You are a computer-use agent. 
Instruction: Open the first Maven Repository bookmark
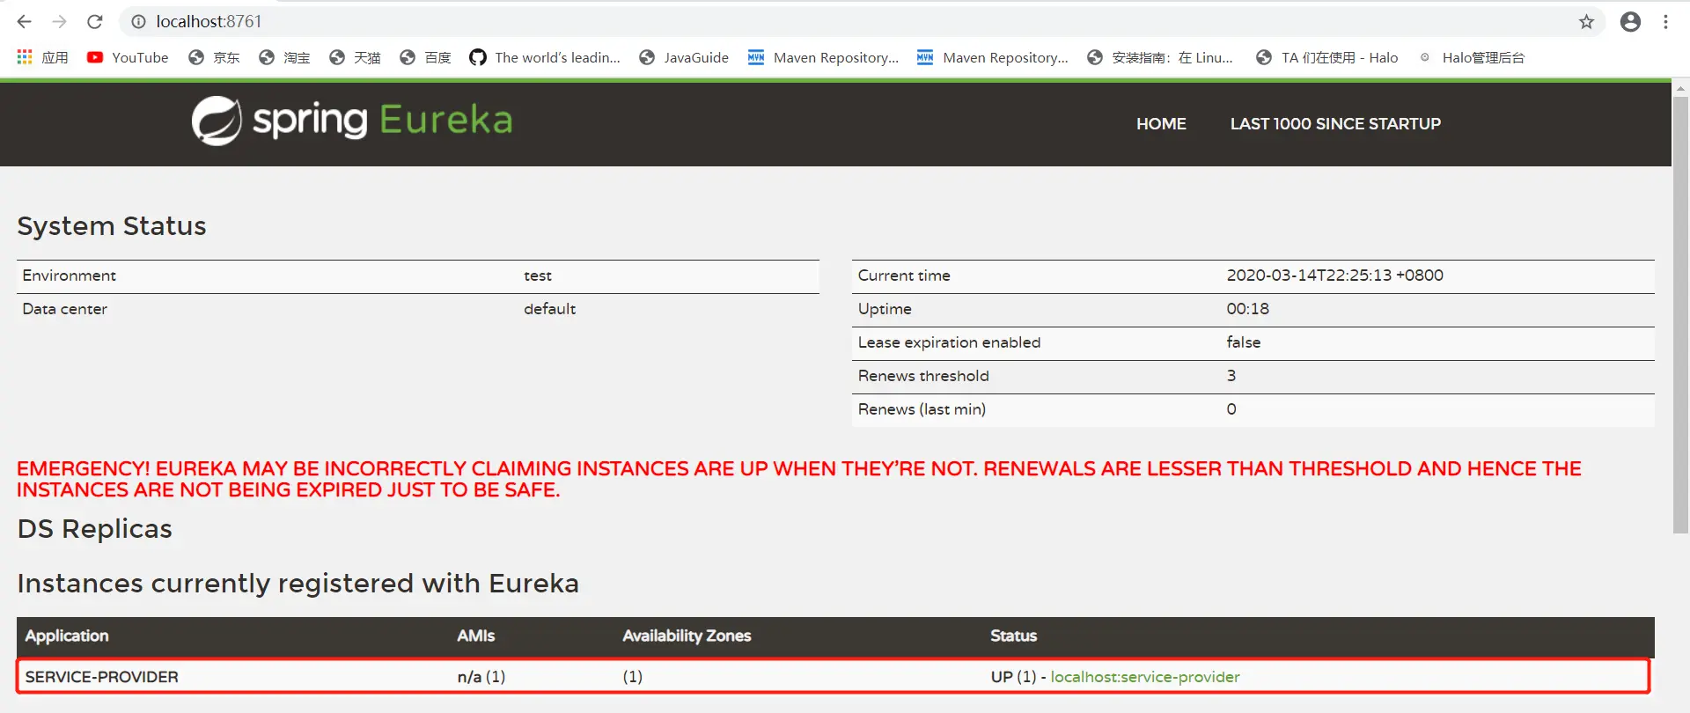(x=823, y=57)
